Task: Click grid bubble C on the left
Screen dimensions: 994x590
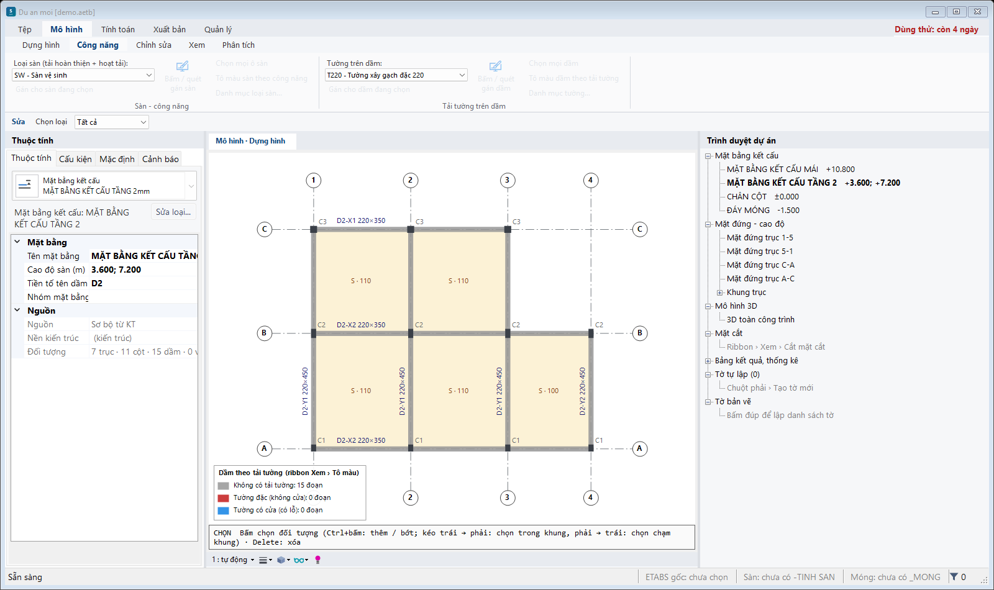Action: coord(265,229)
